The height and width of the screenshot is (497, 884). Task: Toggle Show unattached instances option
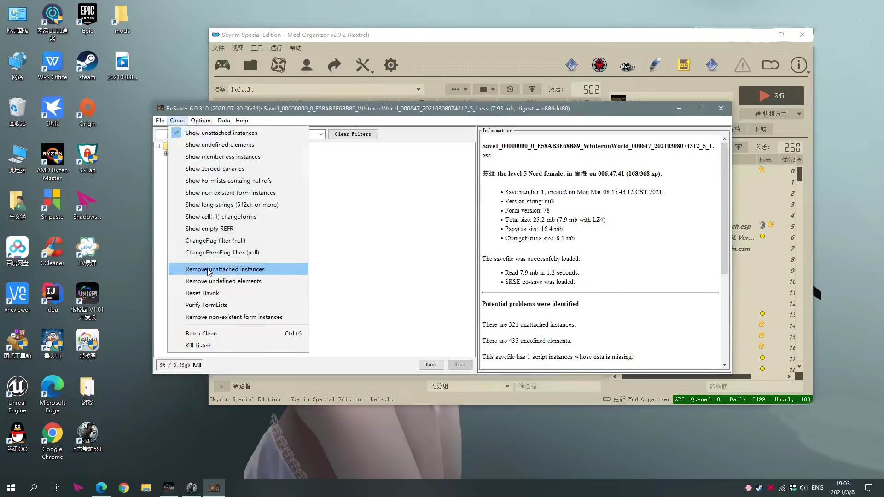click(x=238, y=133)
